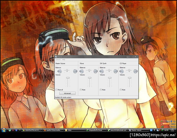The width and height of the screenshot is (177, 138).
Task: Click the speaker volume tray icon
Action: tap(168, 130)
